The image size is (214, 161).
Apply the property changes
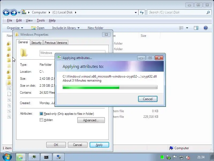pos(99,145)
